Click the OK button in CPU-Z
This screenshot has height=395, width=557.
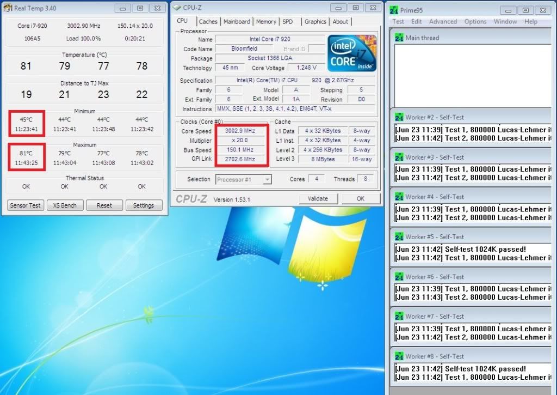361,198
